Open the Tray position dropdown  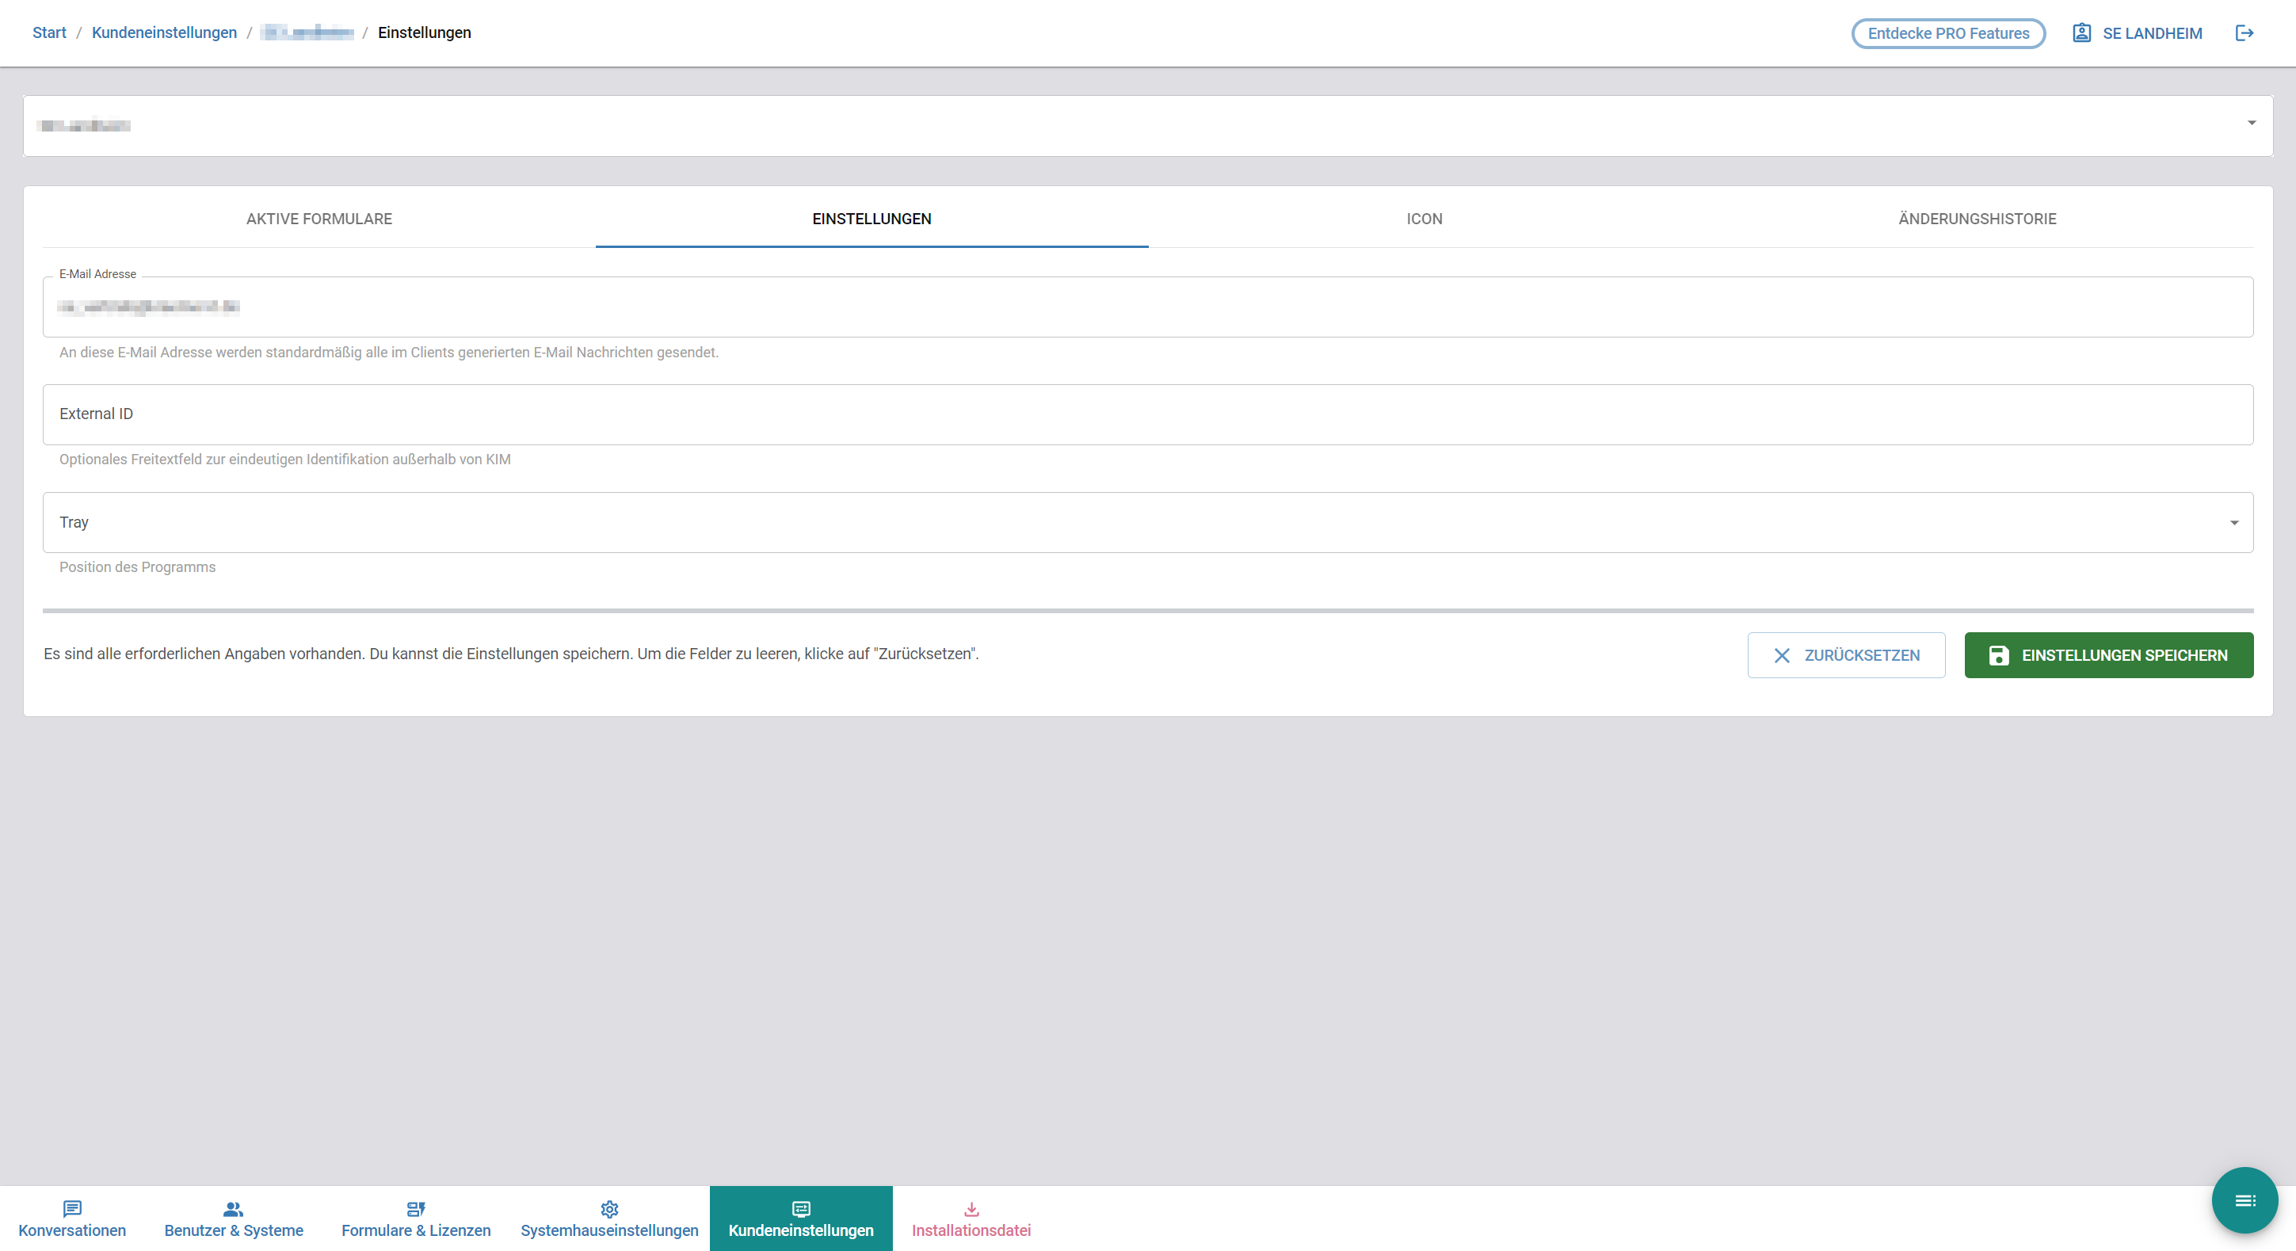point(2233,523)
